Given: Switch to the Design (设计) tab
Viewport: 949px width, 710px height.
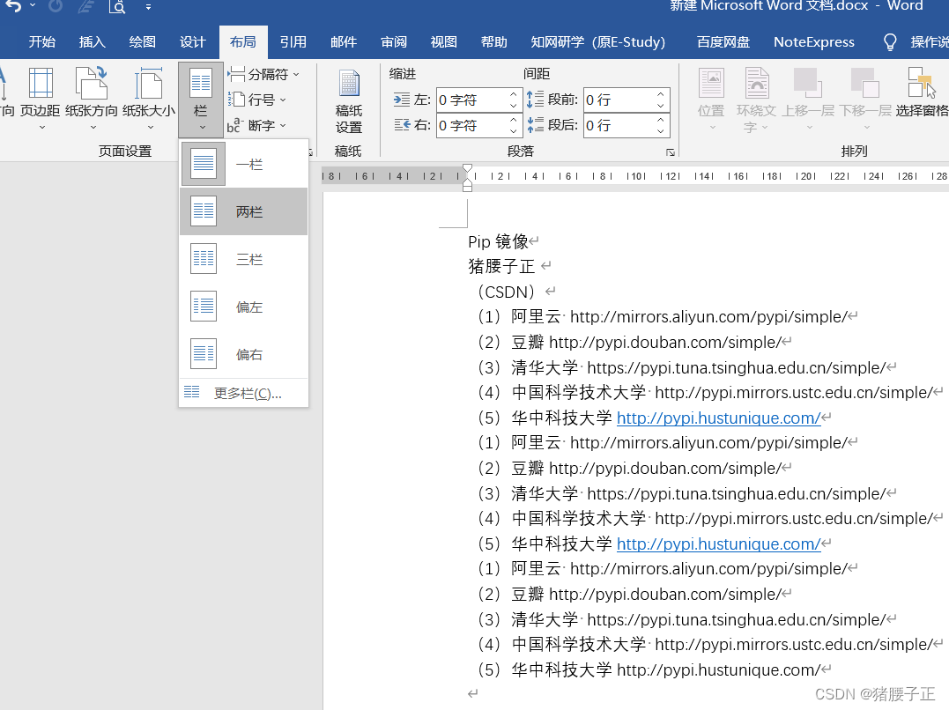Looking at the screenshot, I should coord(192,41).
